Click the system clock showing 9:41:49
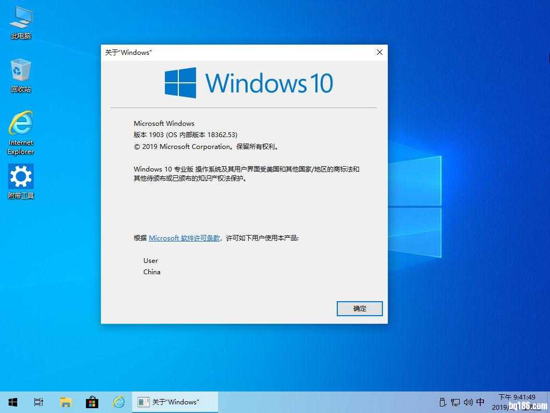The image size is (550, 413). [516, 398]
